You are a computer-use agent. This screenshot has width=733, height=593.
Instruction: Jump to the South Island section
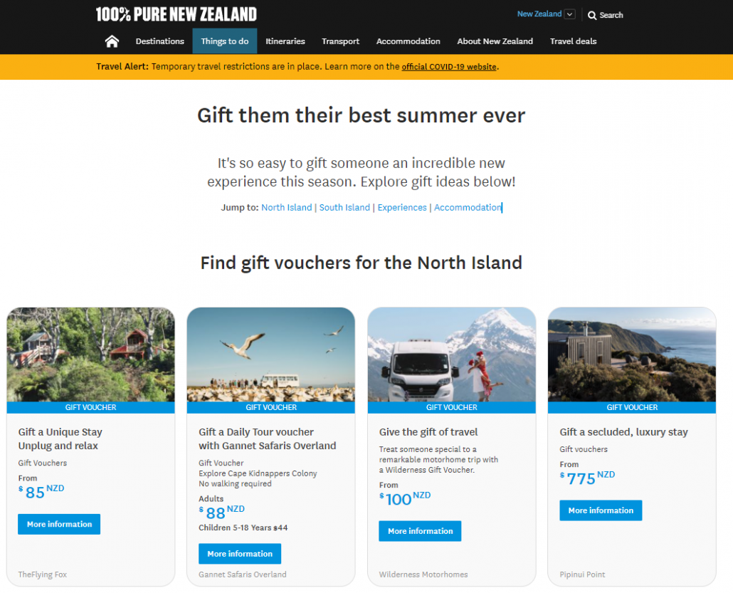click(x=344, y=207)
